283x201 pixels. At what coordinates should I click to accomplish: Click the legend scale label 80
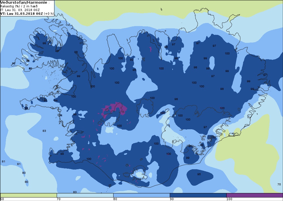[x=115, y=199]
